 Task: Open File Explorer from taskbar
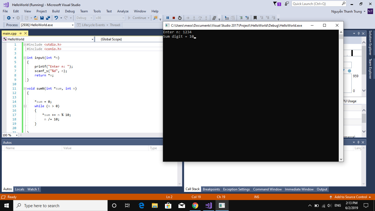click(155, 206)
